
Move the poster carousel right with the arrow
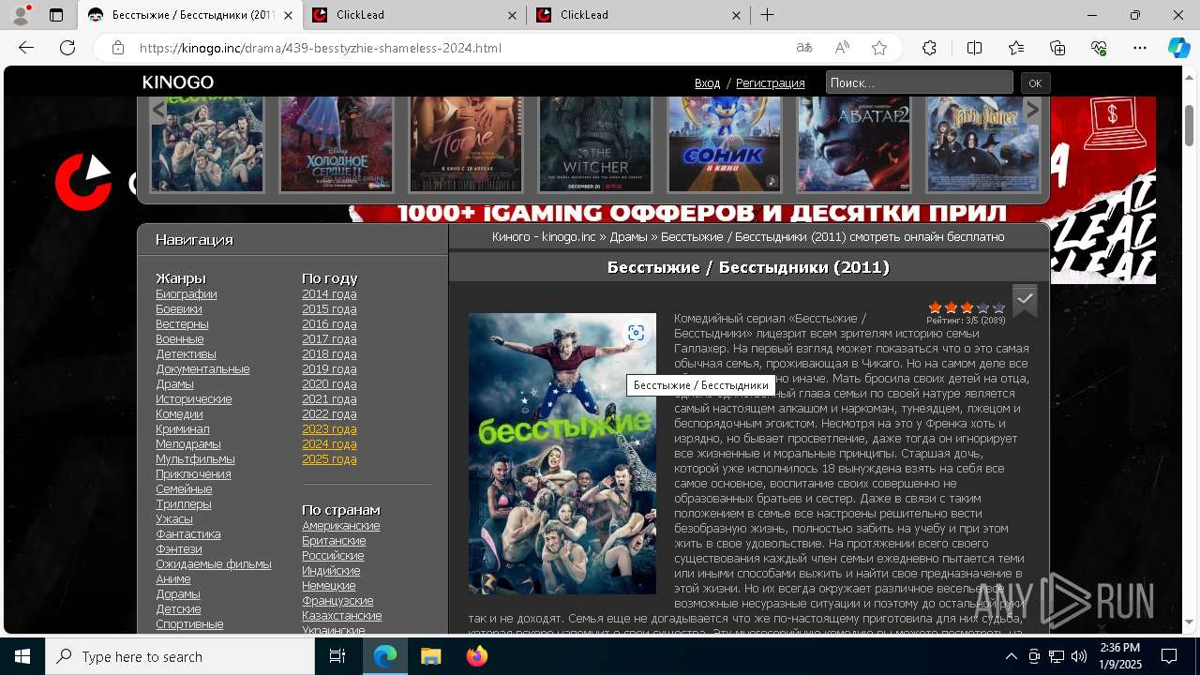(1032, 111)
